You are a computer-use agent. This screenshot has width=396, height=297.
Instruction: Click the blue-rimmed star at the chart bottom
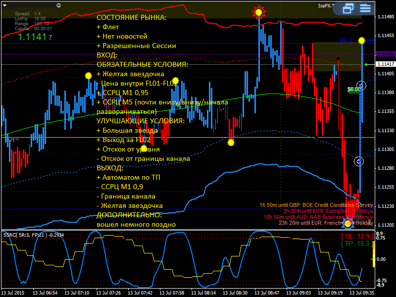(x=348, y=223)
